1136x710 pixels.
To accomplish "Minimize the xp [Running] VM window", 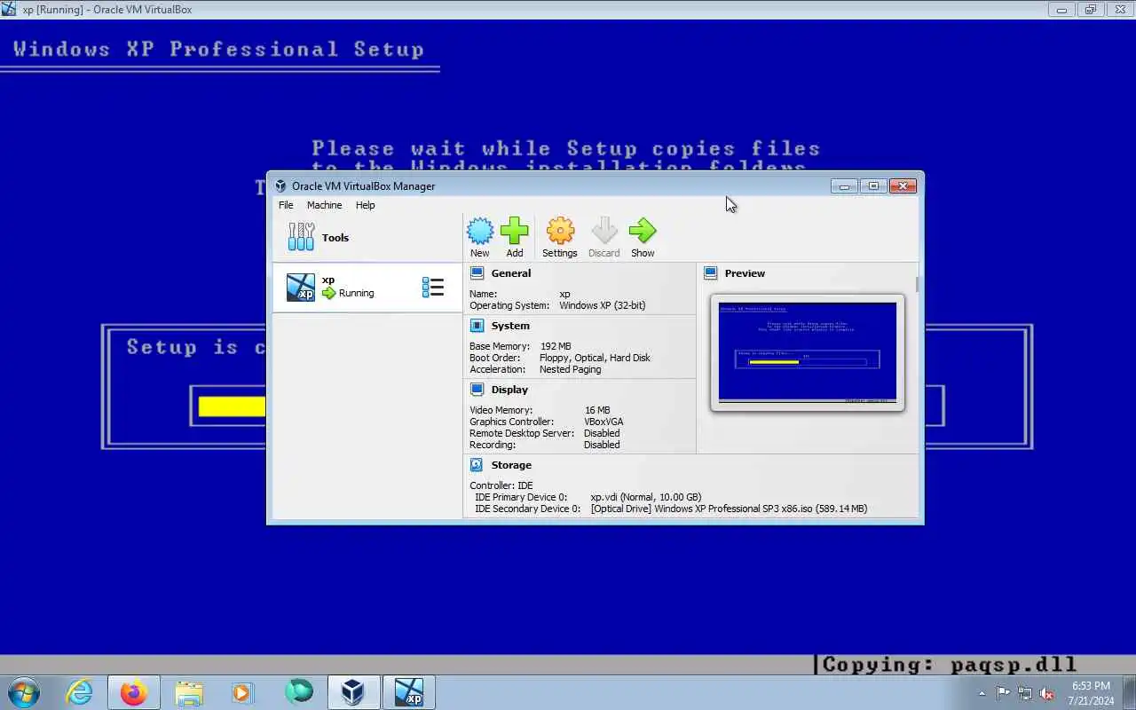I will pyautogui.click(x=1061, y=10).
